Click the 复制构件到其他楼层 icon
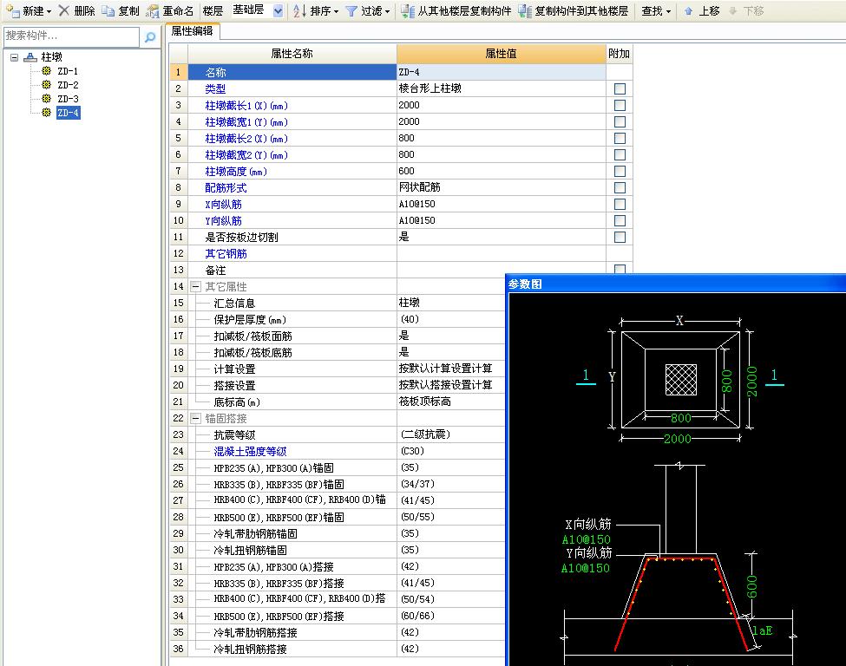This screenshot has width=846, height=666. (525, 11)
